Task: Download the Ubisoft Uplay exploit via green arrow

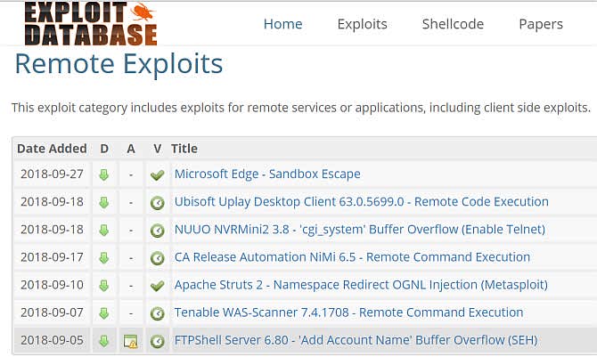Action: pyautogui.click(x=104, y=203)
